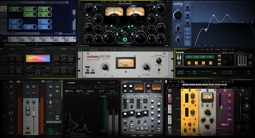Toggle CUT button on the SSL channel strip
255x138 pixels.
click(28, 112)
